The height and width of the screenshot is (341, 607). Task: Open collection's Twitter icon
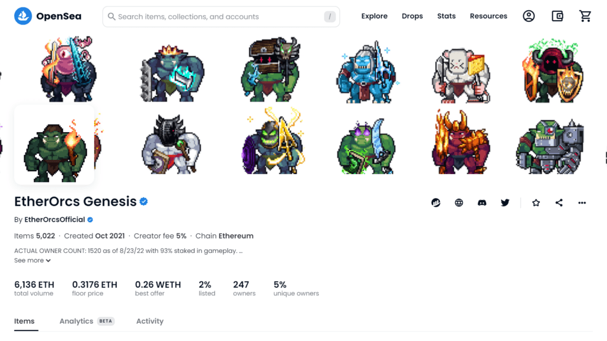point(505,202)
